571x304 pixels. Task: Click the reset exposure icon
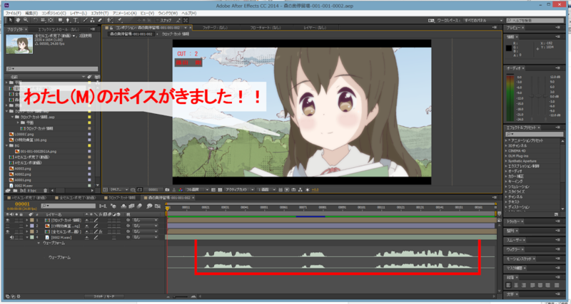[x=308, y=189]
